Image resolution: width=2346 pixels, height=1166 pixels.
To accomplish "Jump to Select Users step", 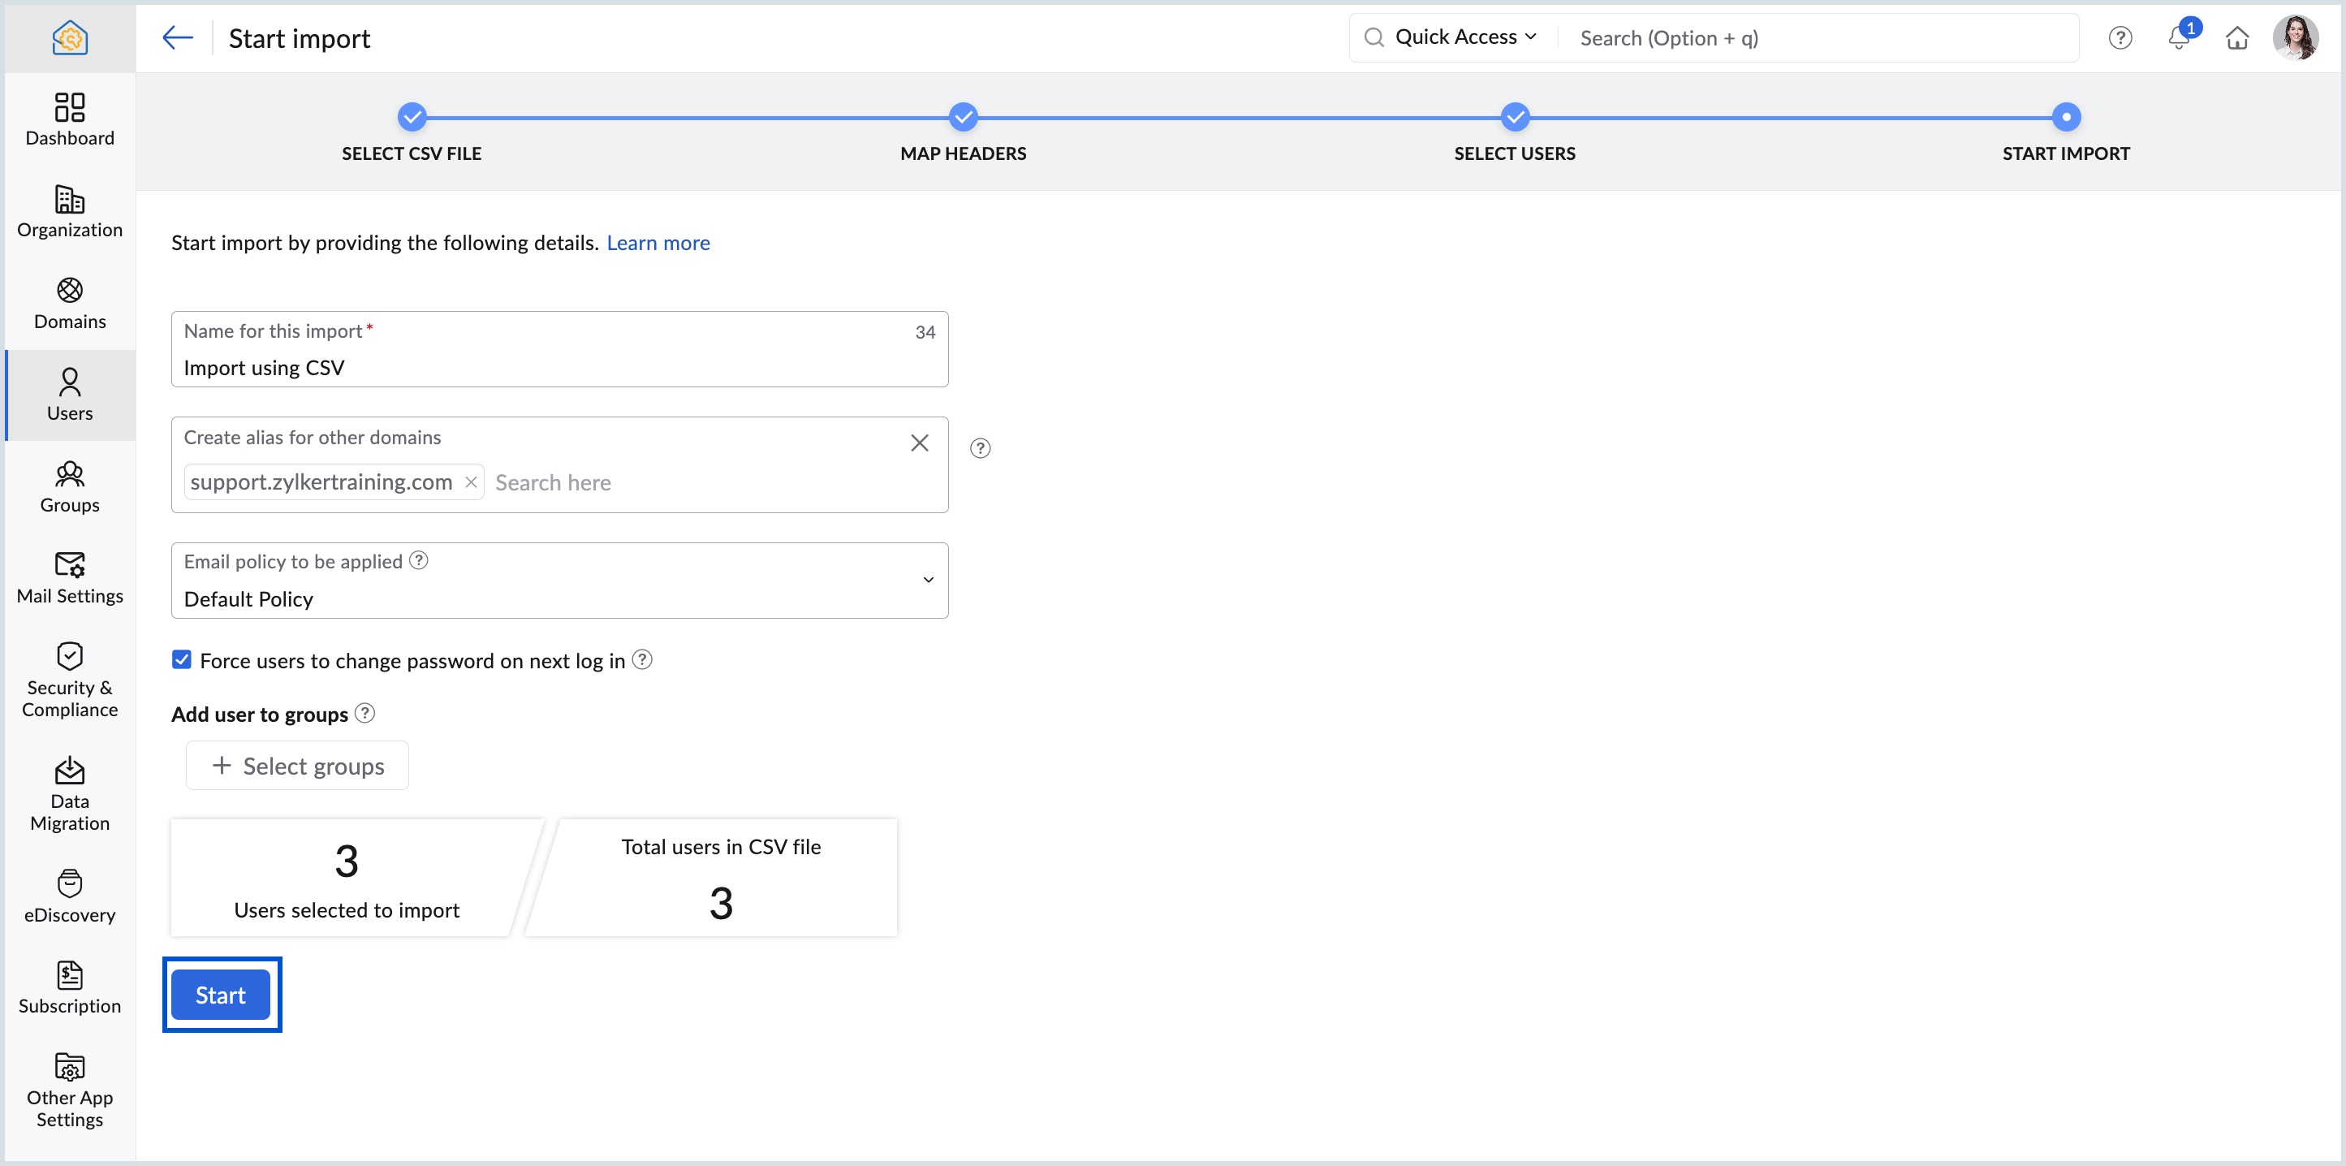I will tap(1515, 118).
